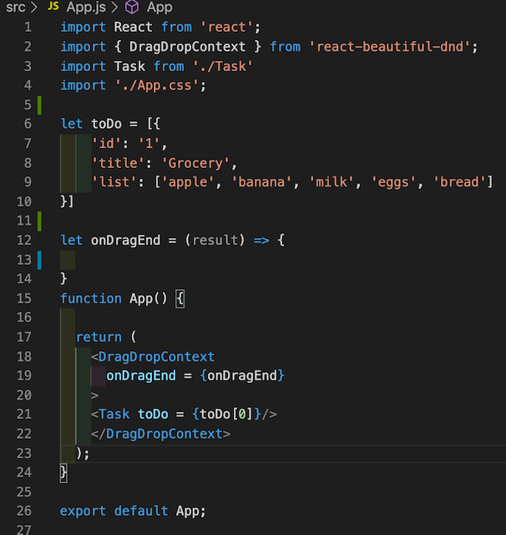
Task: Click the 'title' key string
Action: click(x=119, y=163)
